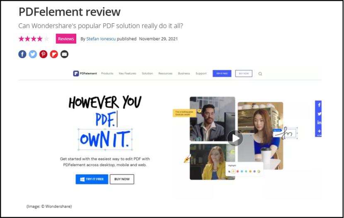Screen dimensions: 344x218
Task: Click the PDFelement logo in navbar
Action: (x=85, y=73)
